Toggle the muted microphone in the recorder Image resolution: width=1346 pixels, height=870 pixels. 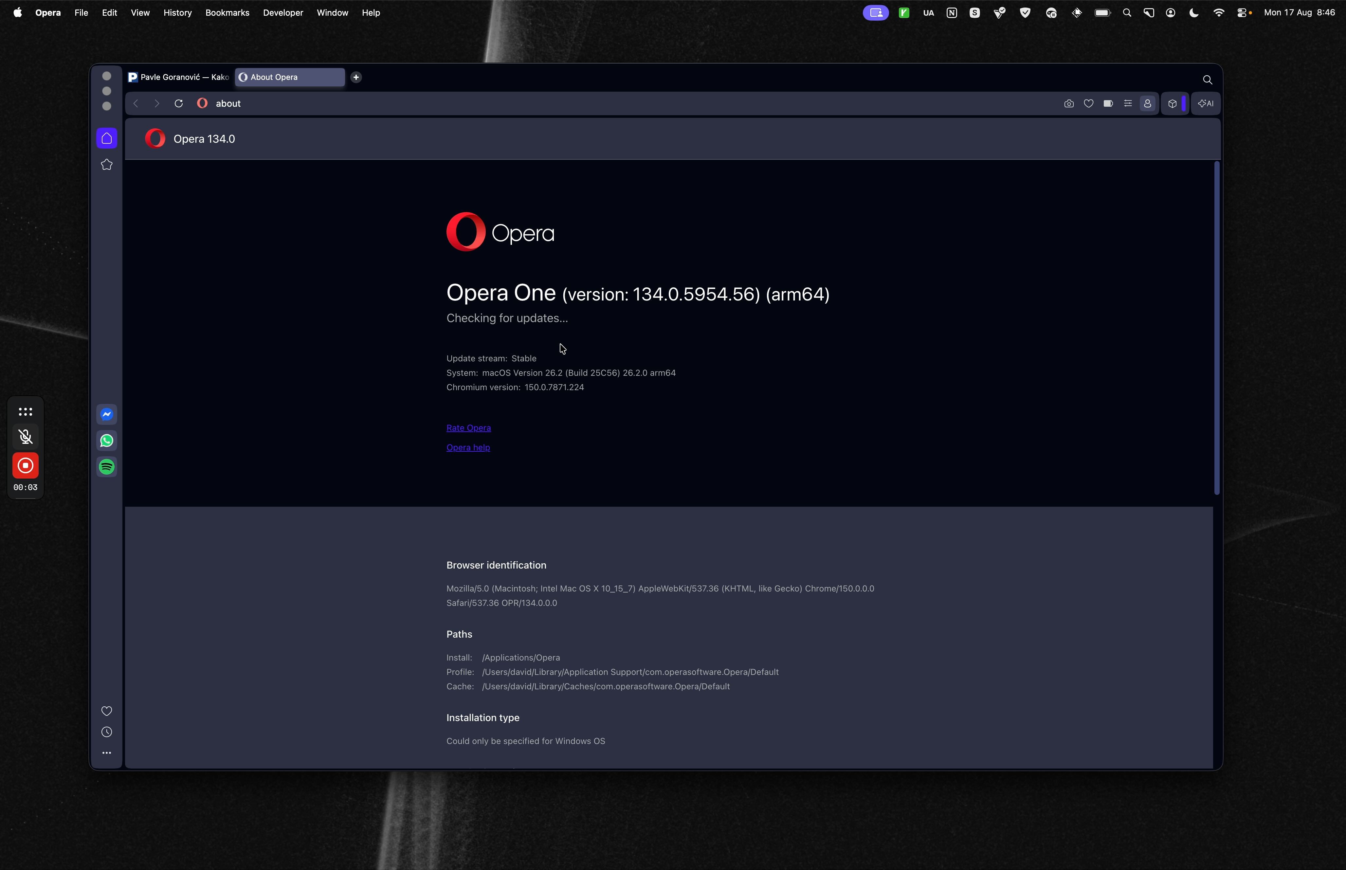[26, 437]
